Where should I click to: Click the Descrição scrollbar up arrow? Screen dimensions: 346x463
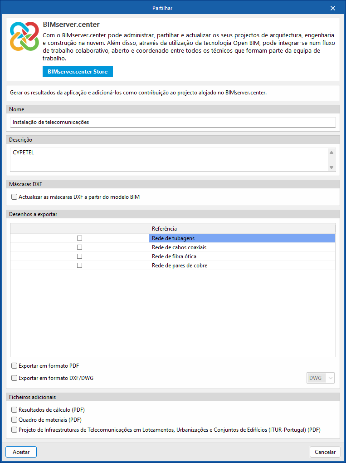(x=331, y=153)
